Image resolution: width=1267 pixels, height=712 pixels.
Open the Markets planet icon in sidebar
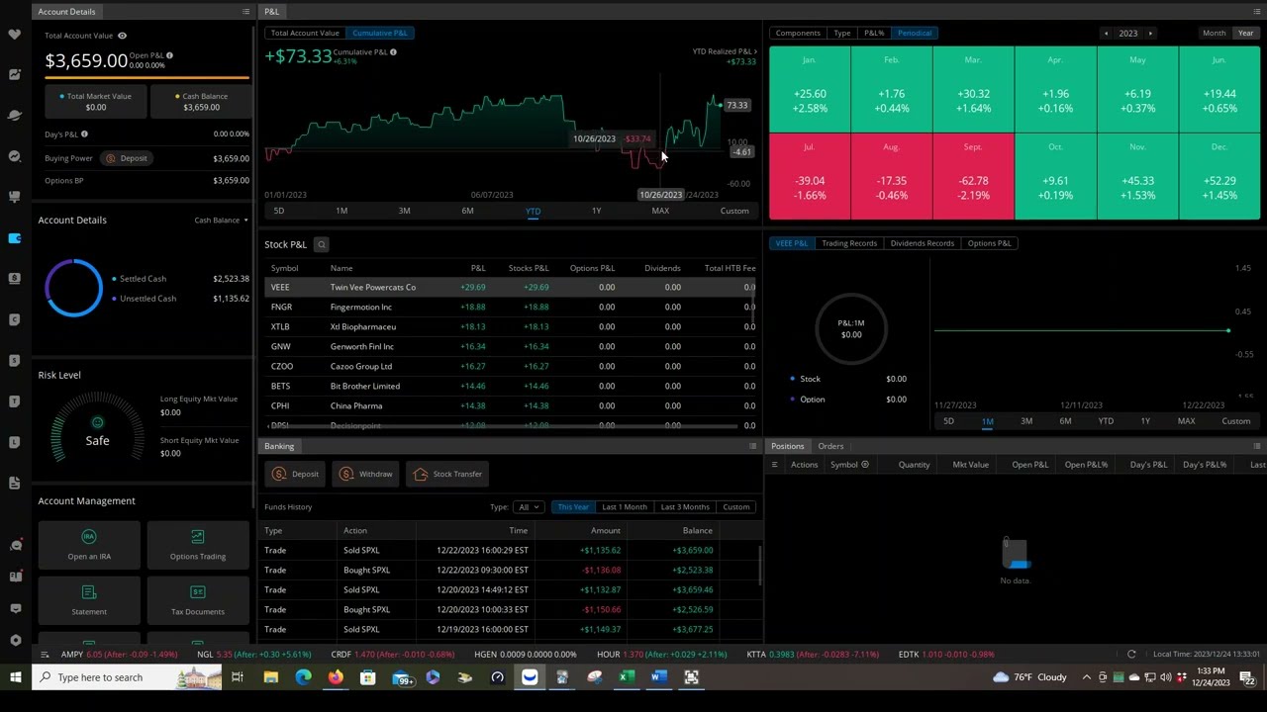[15, 116]
